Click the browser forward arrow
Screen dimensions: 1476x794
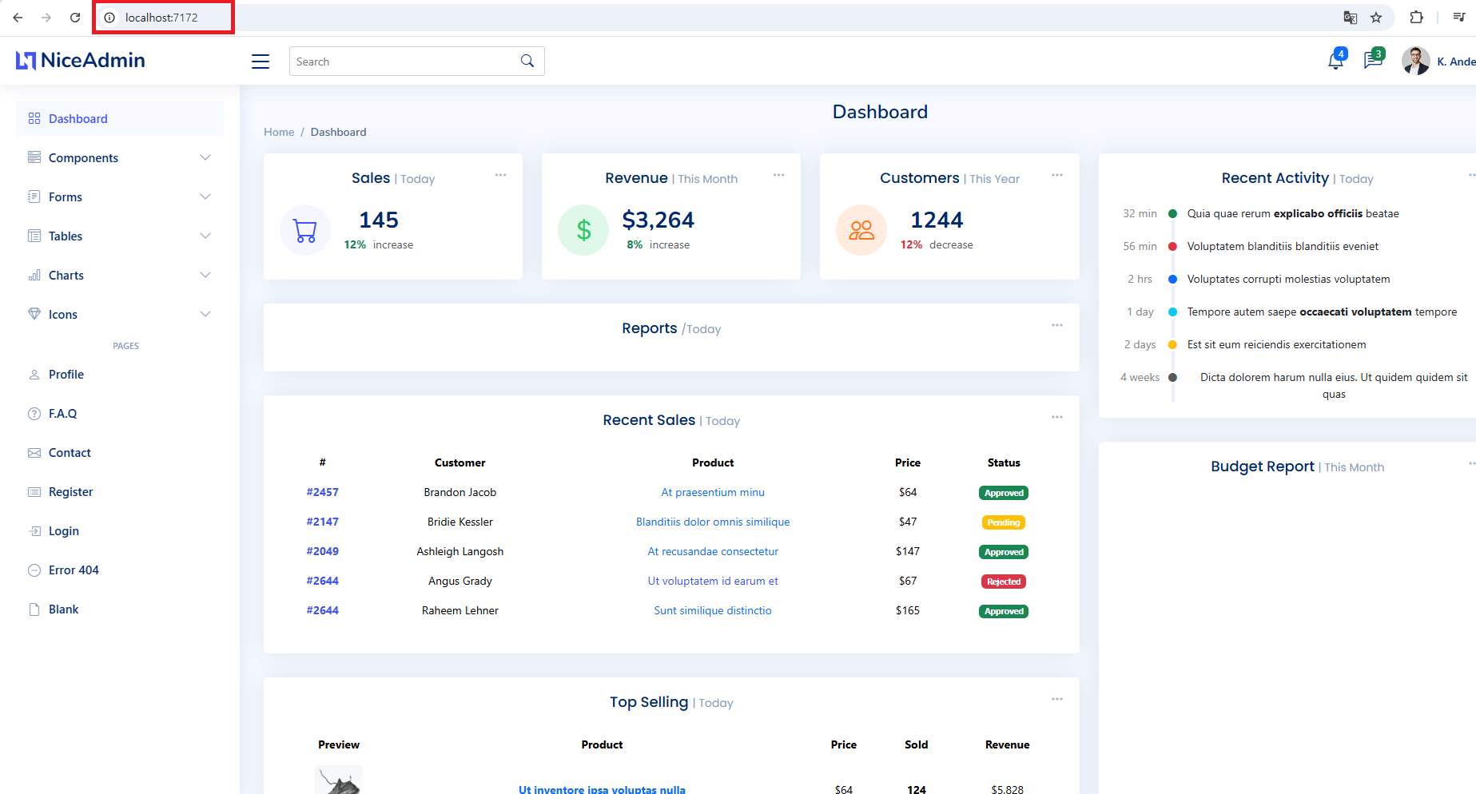pyautogui.click(x=46, y=18)
